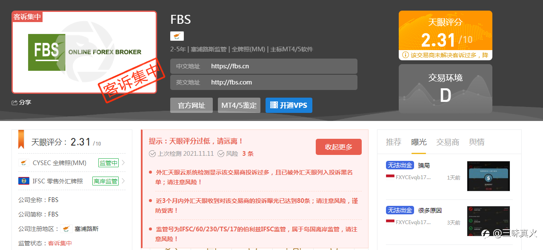Click the orange ribbon bookmark icon
Viewport: 543px width, 250px height.
[21, 140]
